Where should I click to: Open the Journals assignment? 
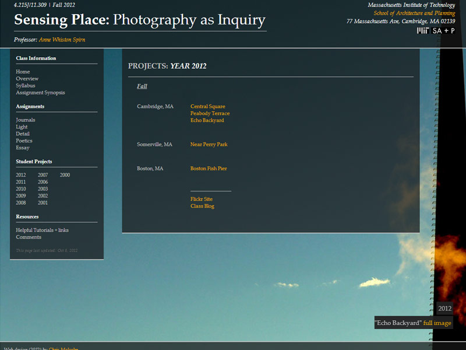[26, 120]
